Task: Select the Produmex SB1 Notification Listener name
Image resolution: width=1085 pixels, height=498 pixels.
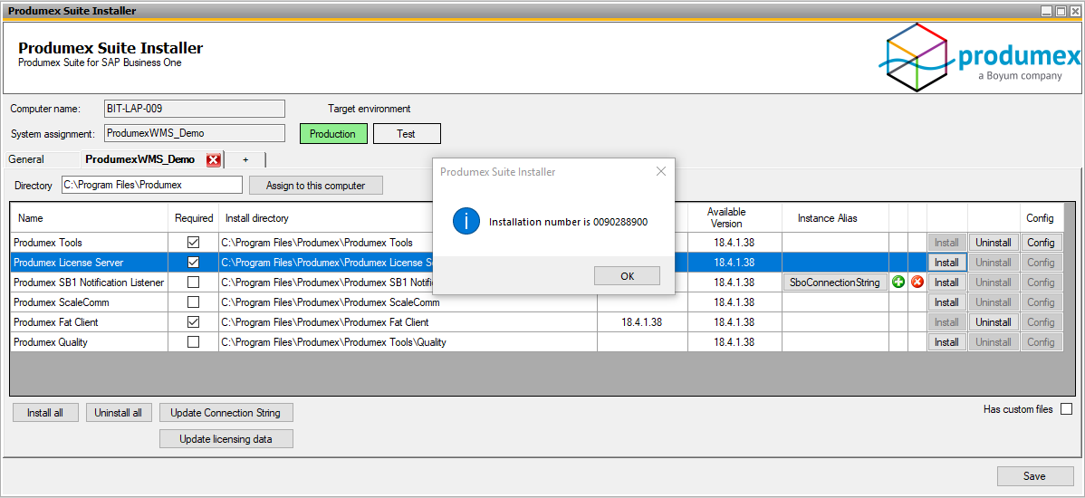Action: point(89,283)
